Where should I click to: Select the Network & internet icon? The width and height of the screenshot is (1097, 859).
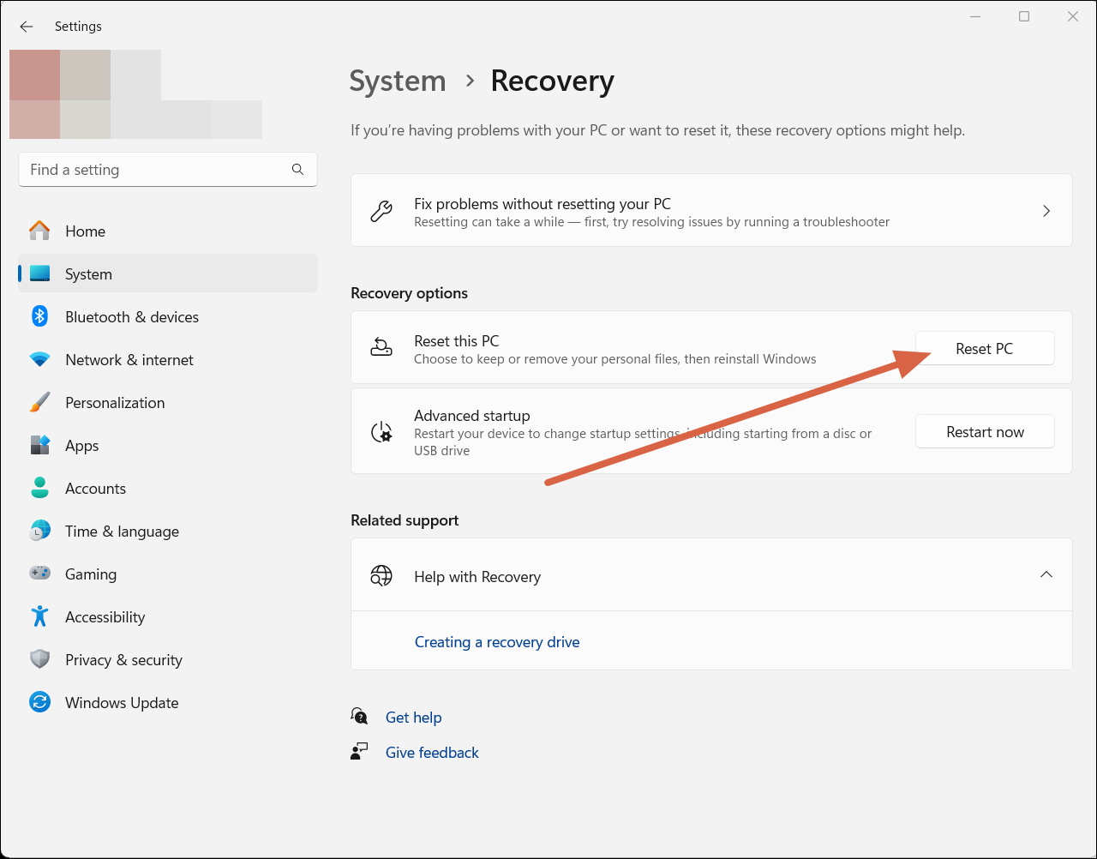[39, 359]
